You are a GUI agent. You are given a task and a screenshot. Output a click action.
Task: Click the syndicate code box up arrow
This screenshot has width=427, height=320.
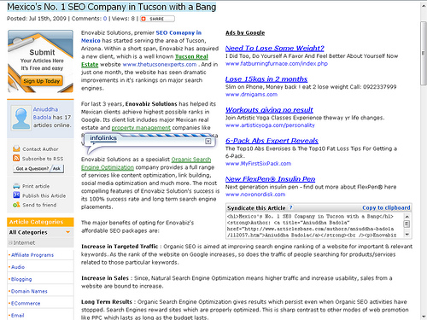407,217
